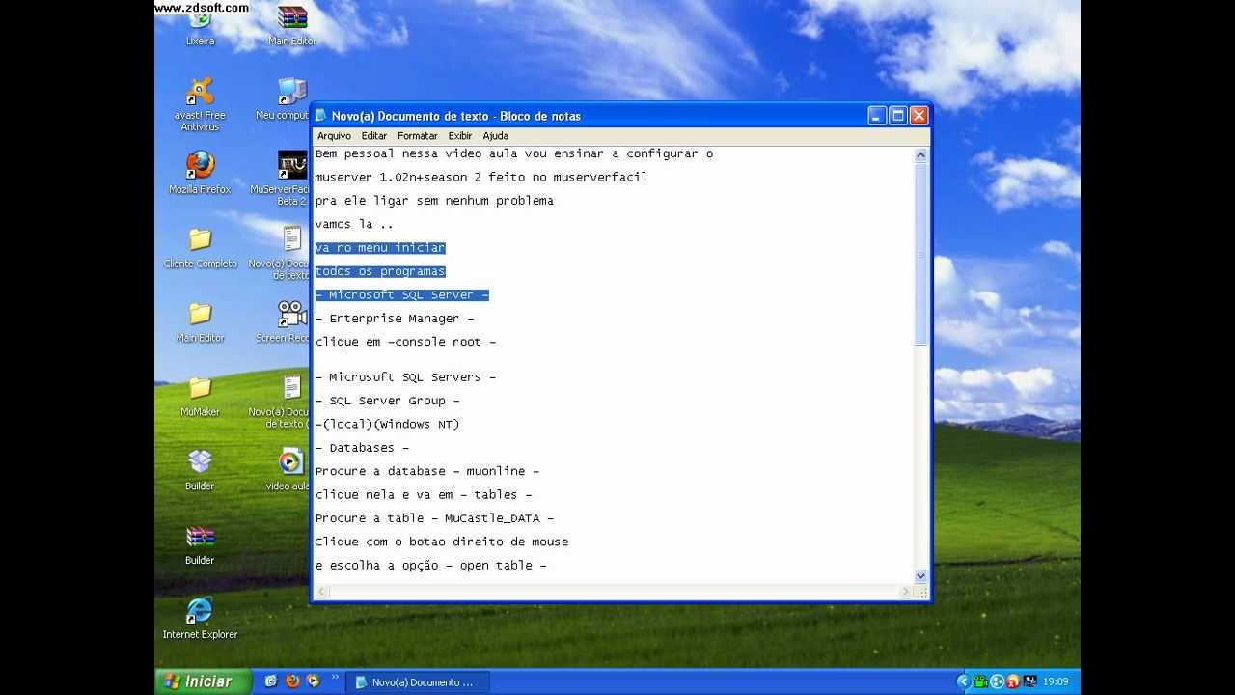Screen dimensions: 1235x695
Task: Click orange avast tray icon
Action: point(1013,681)
